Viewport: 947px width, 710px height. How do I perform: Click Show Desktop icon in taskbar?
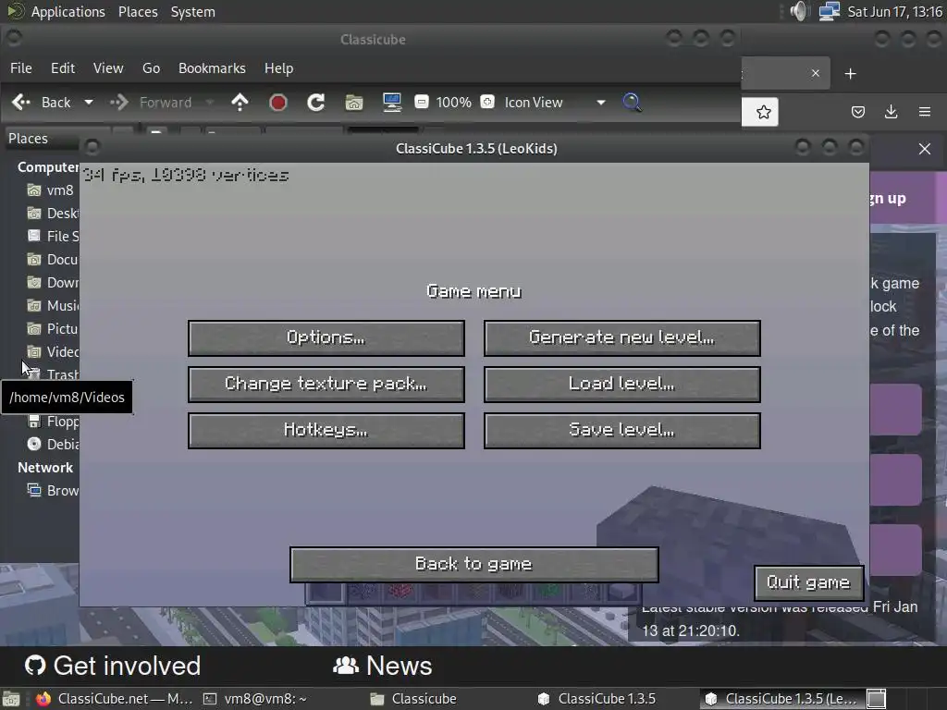tap(11, 699)
